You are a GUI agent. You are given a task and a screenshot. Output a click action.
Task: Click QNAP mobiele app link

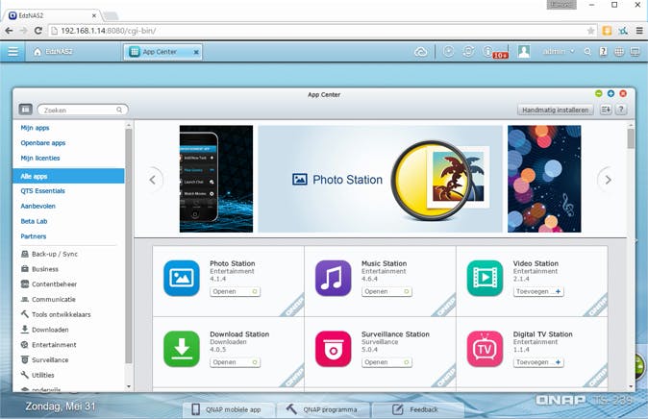coord(228,409)
